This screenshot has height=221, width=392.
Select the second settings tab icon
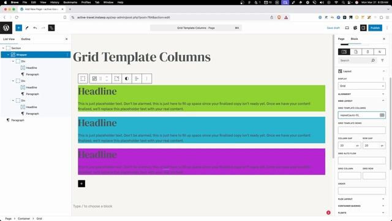click(356, 52)
